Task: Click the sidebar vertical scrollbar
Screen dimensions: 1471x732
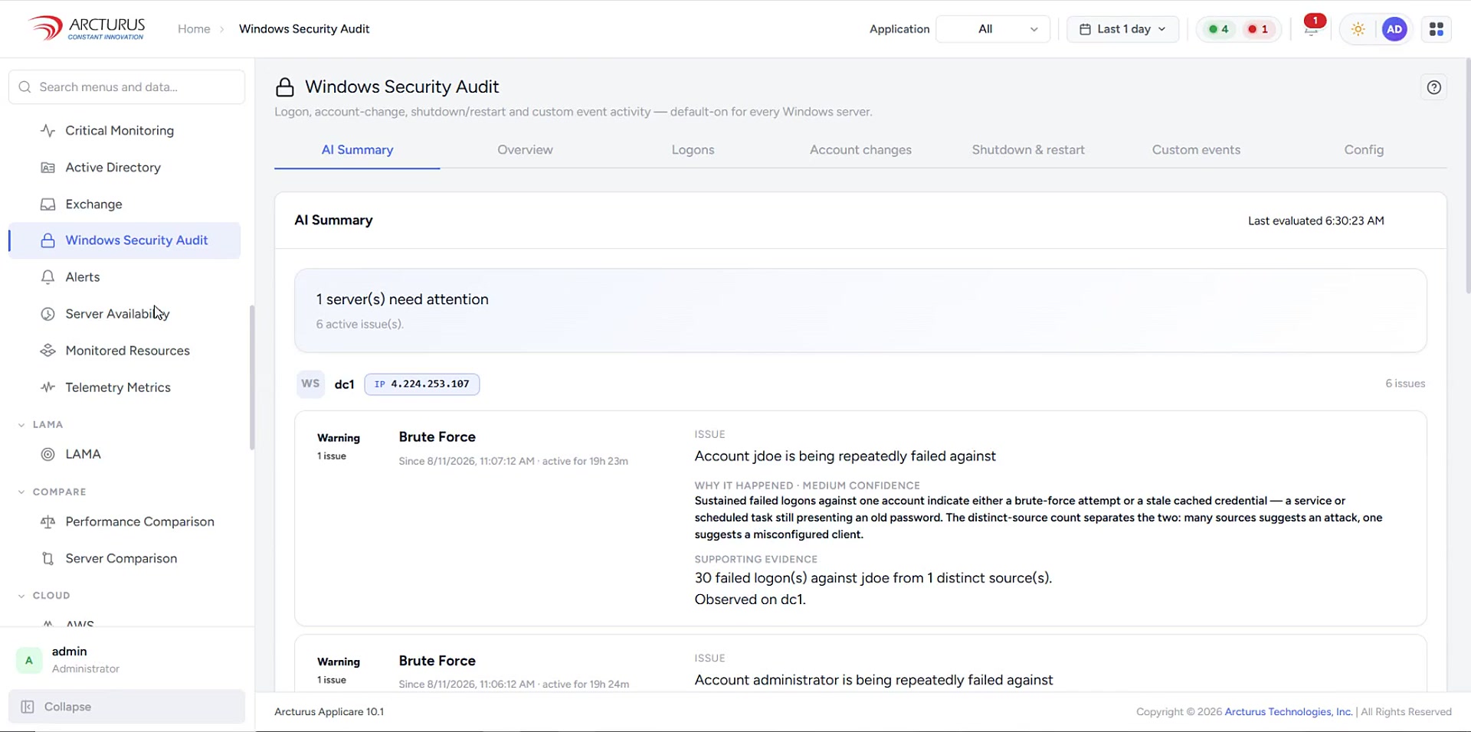Action: tap(252, 377)
